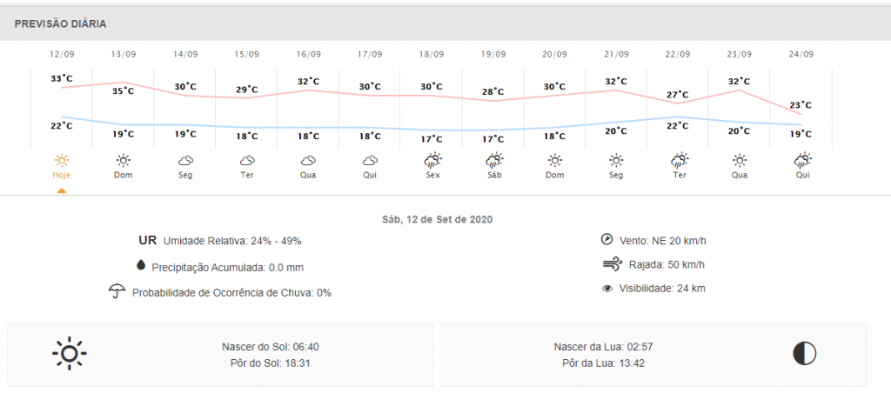Click the eye icon next to Visibilidade
The width and height of the screenshot is (891, 400).
point(607,288)
